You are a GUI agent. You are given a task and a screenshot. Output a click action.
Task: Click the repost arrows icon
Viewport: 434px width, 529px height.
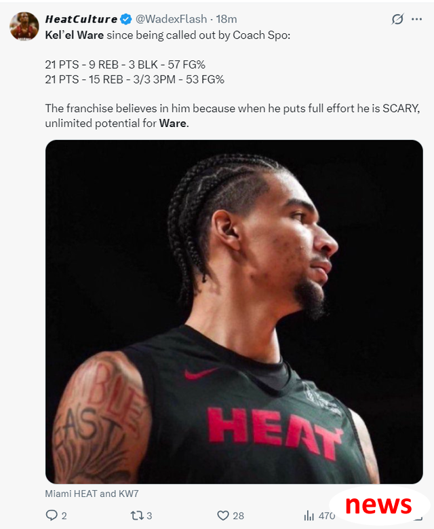pos(137,515)
